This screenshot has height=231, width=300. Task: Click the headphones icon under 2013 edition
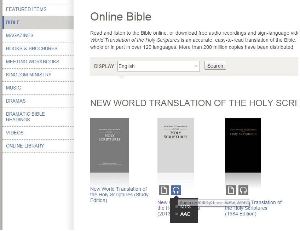pos(176,190)
